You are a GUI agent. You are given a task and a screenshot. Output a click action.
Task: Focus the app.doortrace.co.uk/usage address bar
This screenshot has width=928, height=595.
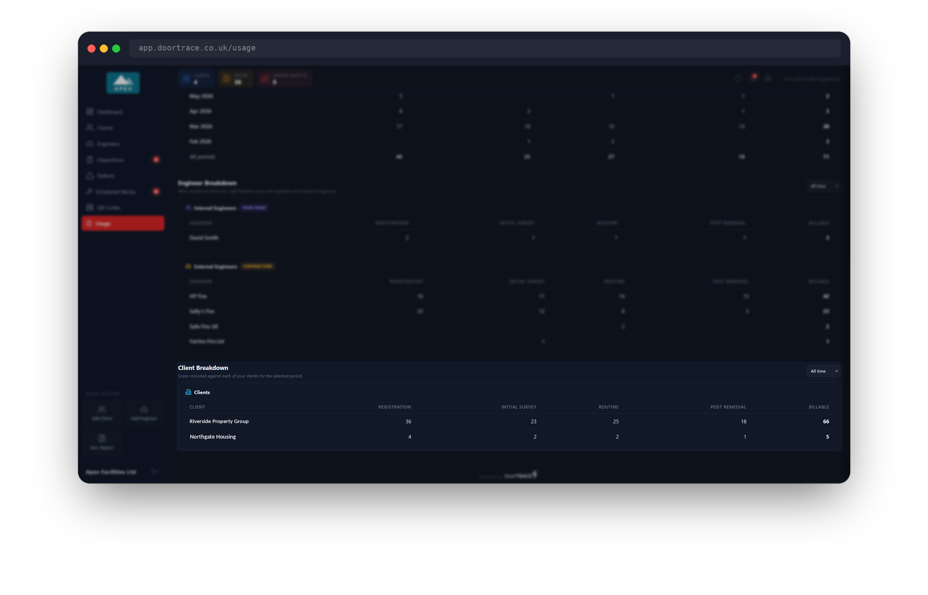tap(484, 48)
